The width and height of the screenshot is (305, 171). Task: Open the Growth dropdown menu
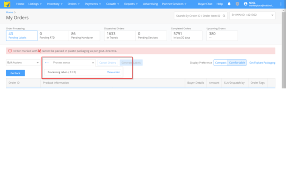click(x=112, y=4)
